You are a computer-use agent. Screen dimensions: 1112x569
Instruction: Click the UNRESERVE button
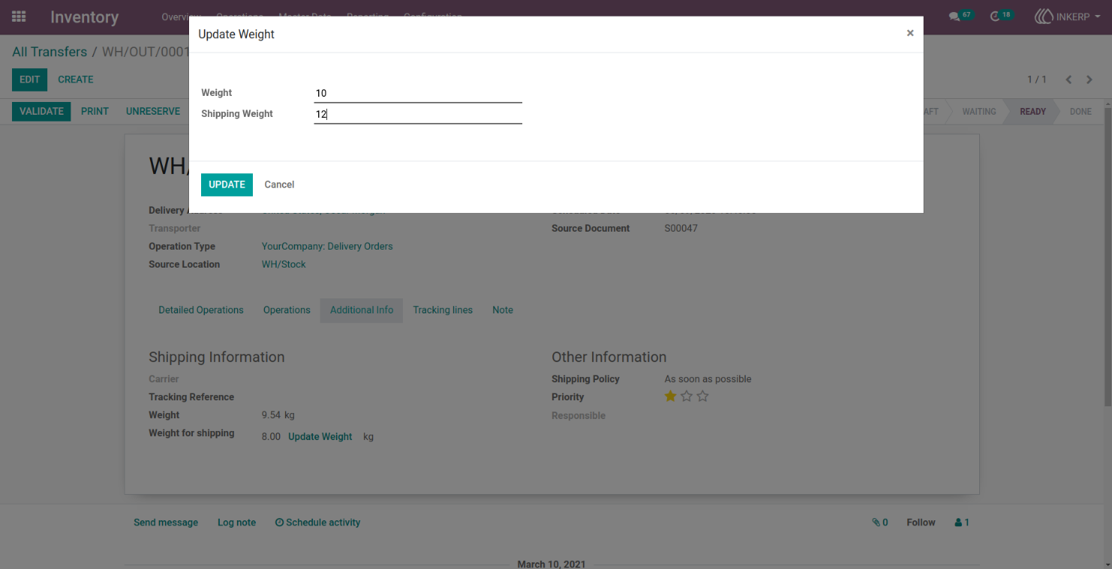point(153,112)
